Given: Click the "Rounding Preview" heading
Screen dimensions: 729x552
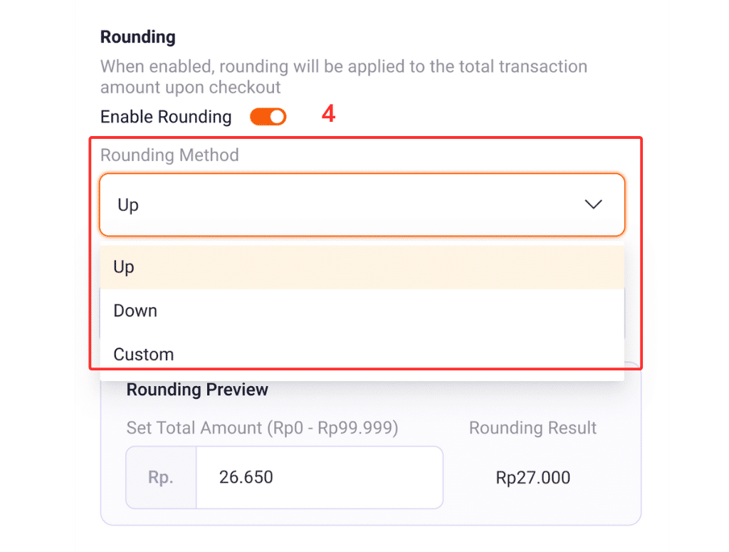Looking at the screenshot, I should 197,390.
